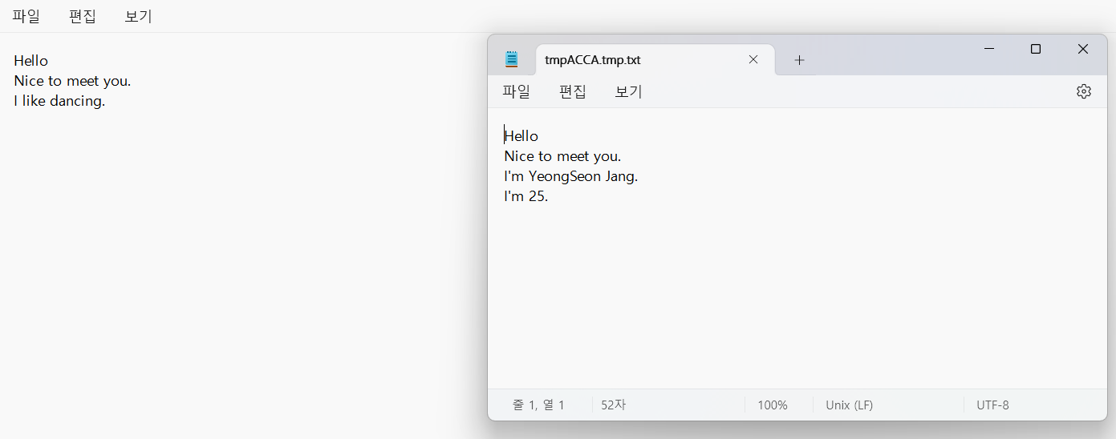Viewport: 1116px width, 439px height.
Task: Click 'Nice to meet you.' in background window
Action: (x=72, y=81)
